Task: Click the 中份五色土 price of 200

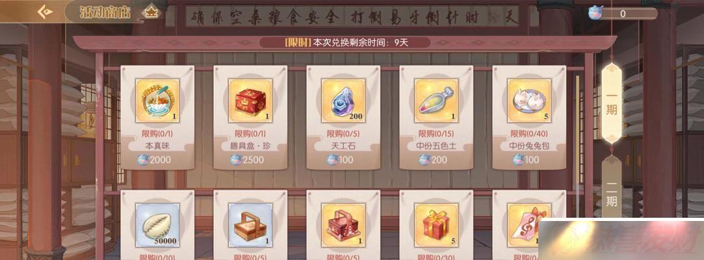Action: (433, 160)
